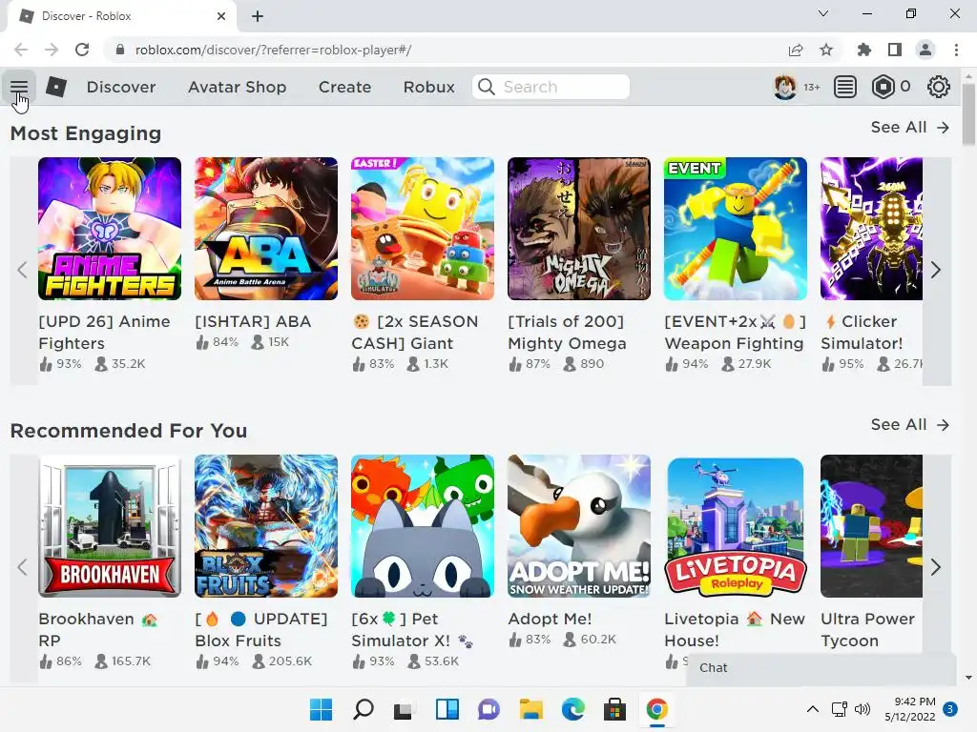
Task: Click the browser back arrow
Action: (21, 50)
